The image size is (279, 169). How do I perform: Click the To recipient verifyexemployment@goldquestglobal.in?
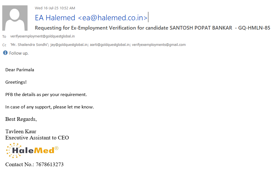coord(42,36)
